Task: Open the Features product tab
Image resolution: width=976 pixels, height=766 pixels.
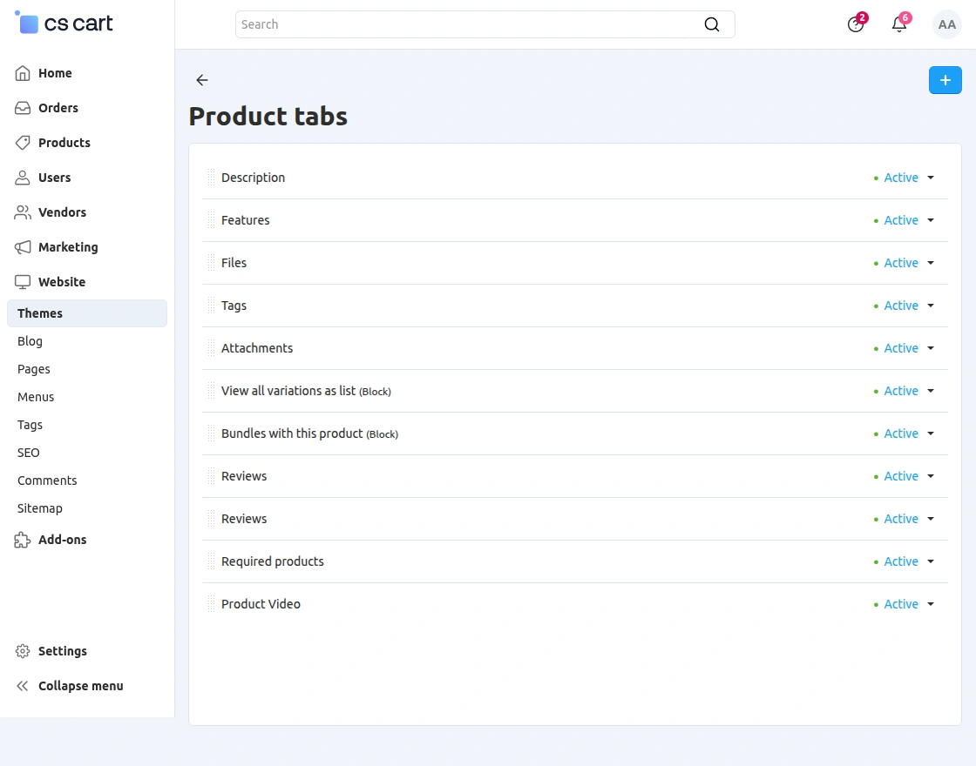Action: click(x=245, y=220)
